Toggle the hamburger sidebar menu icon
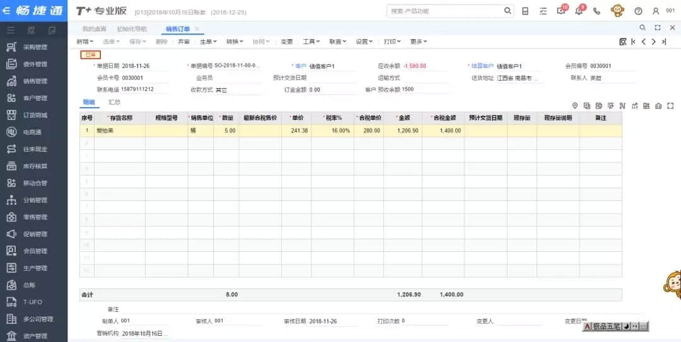 11,30
